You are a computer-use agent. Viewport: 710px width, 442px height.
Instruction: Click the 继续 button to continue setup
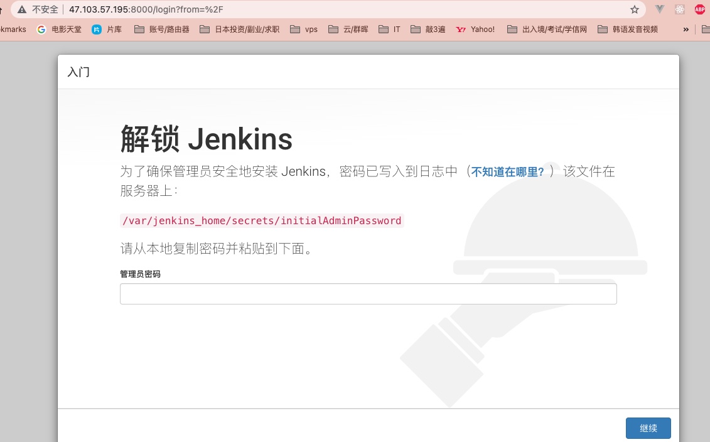pyautogui.click(x=648, y=428)
